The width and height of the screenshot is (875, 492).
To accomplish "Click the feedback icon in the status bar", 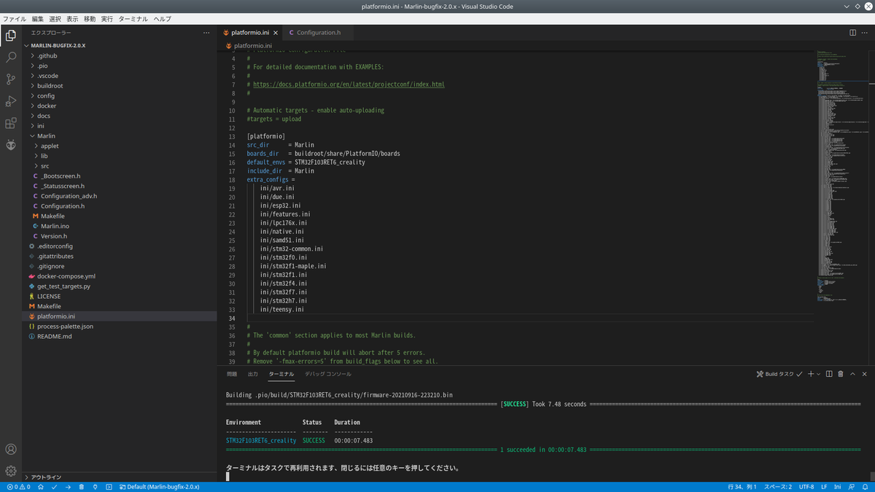I will click(x=850, y=487).
